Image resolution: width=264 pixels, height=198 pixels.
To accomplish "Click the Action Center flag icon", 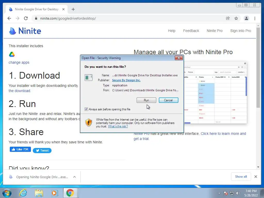I will point(226,193).
